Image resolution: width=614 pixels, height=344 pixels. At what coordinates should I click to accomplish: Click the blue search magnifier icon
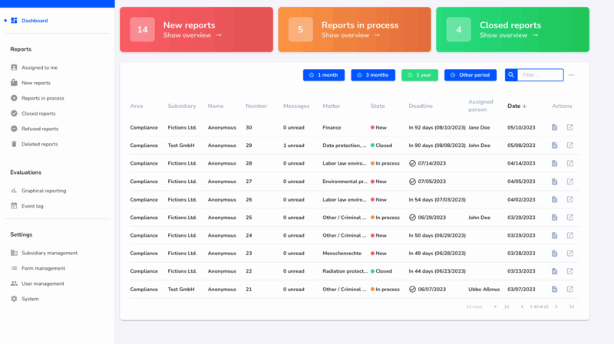[511, 75]
